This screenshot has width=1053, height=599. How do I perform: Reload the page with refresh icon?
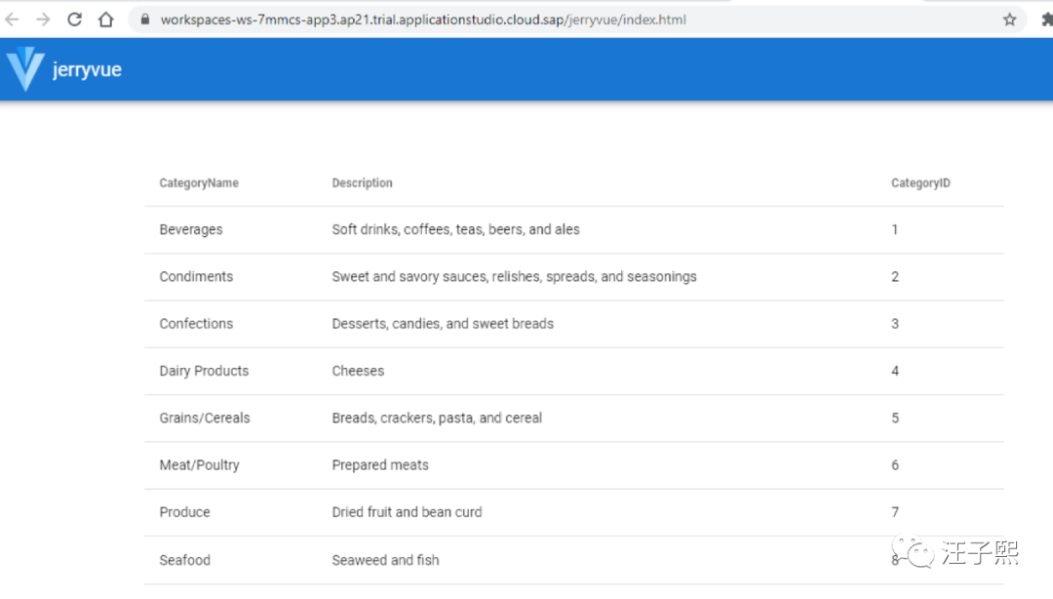[75, 20]
